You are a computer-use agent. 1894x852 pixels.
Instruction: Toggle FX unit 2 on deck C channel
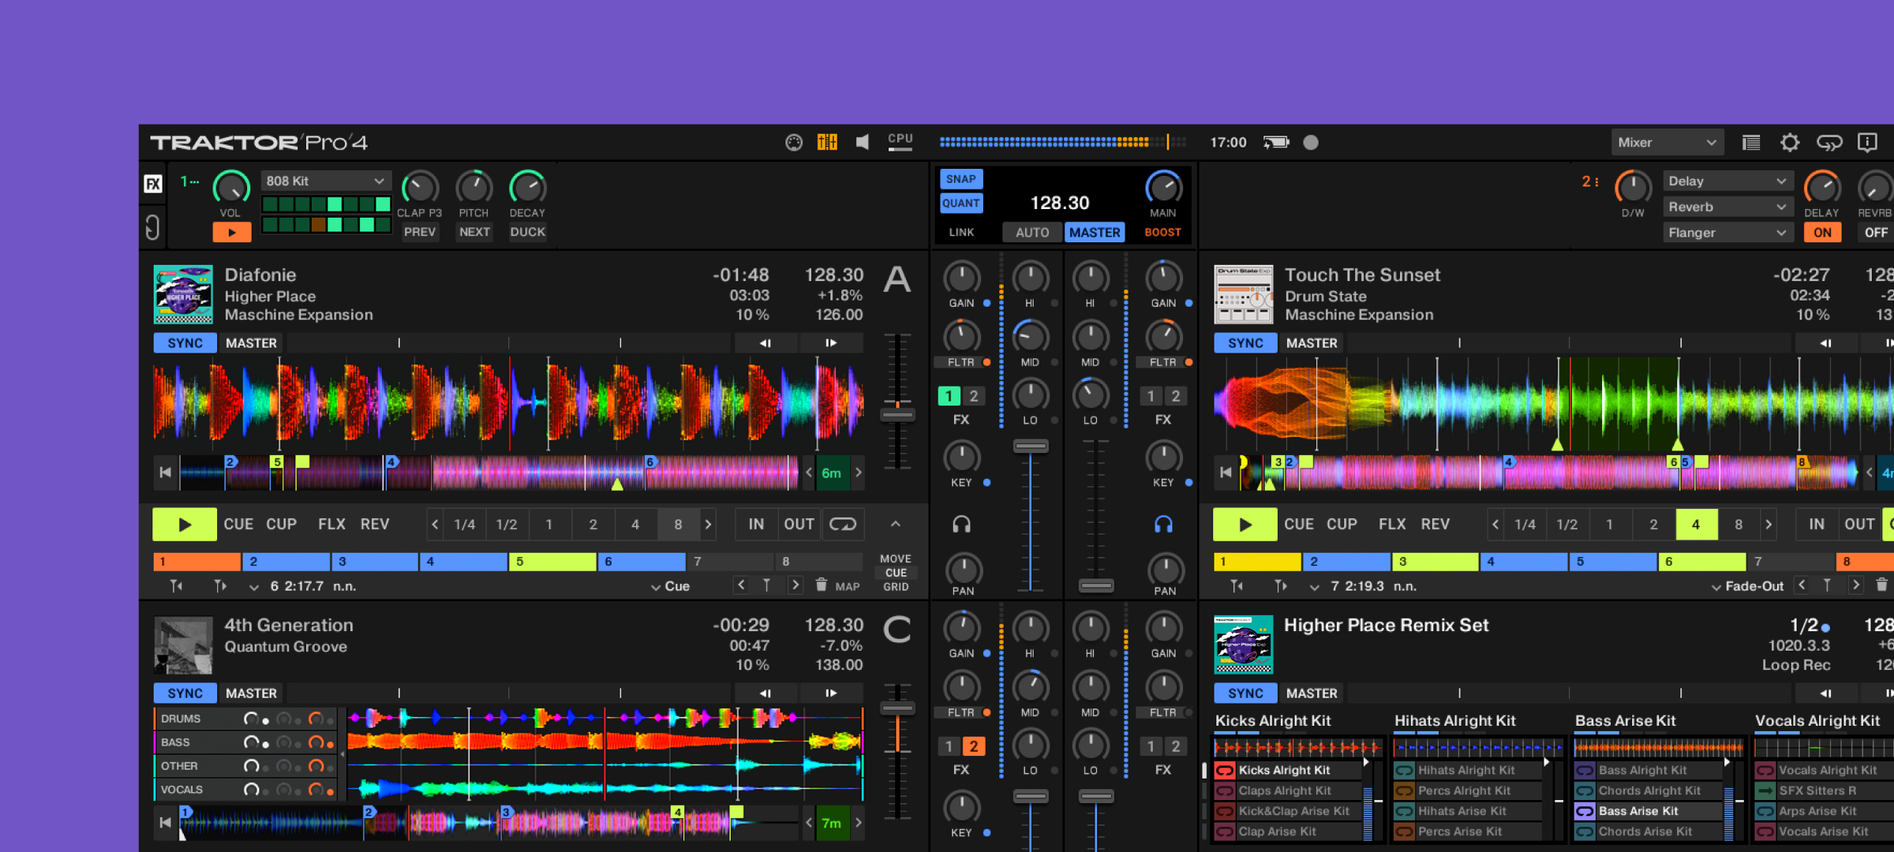pos(974,746)
